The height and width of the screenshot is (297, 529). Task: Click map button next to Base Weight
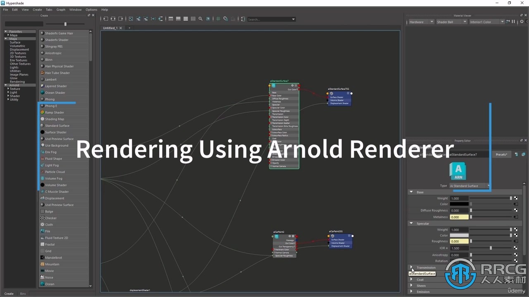(516, 198)
